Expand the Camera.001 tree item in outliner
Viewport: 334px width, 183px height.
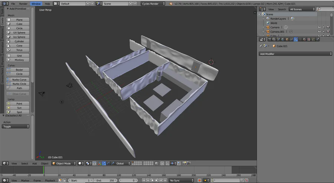[x=263, y=31]
